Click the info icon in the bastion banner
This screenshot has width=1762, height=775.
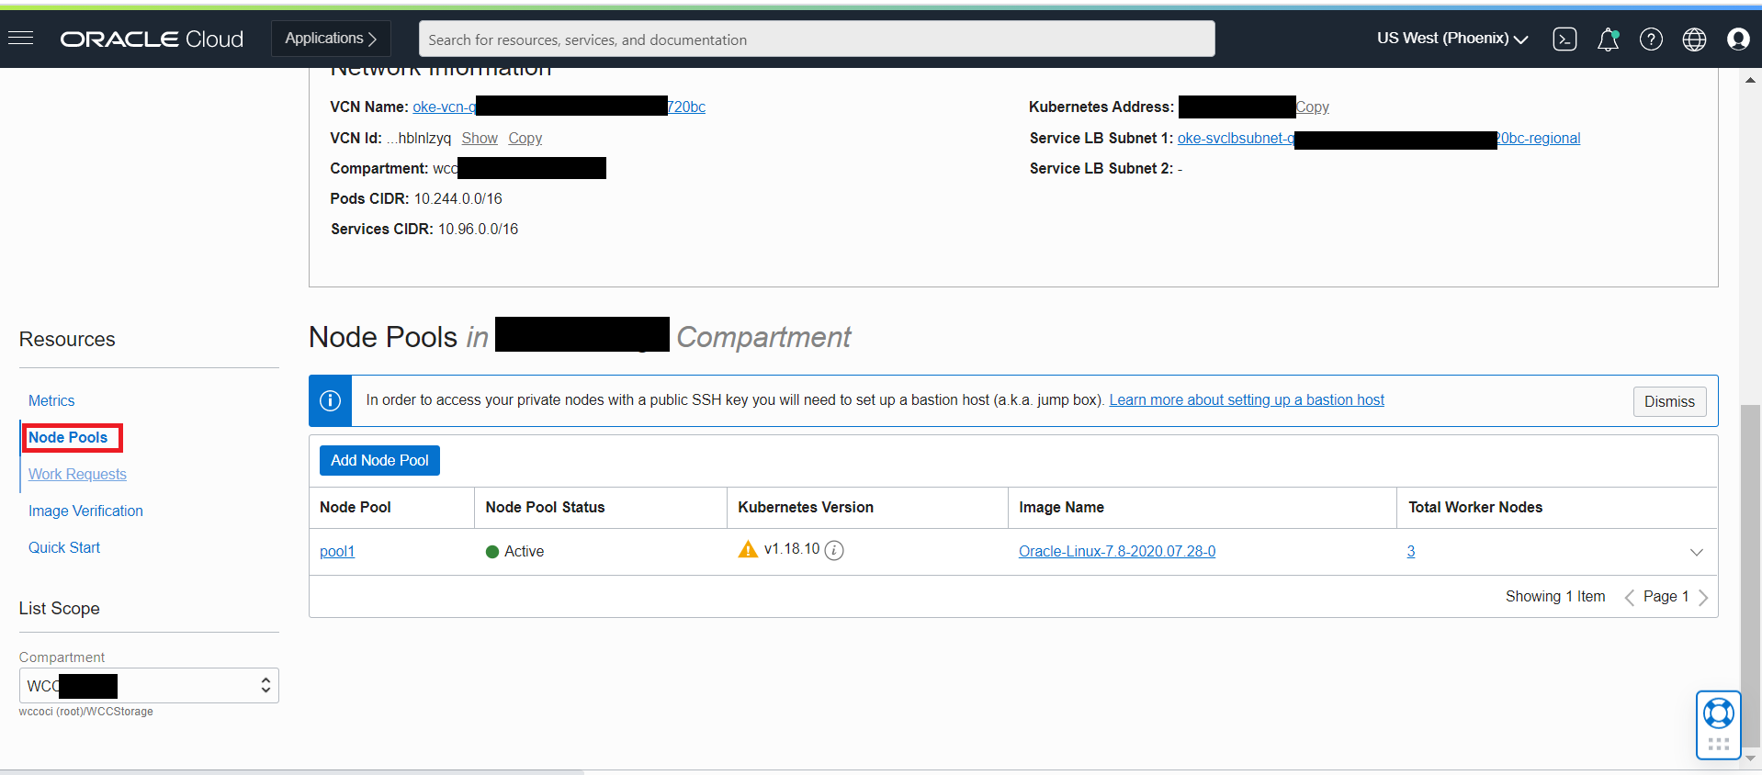click(x=330, y=400)
